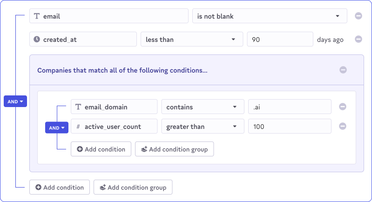Image resolution: width=372 pixels, height=202 pixels.
Task: Remove the created_at condition row
Action: (x=358, y=39)
